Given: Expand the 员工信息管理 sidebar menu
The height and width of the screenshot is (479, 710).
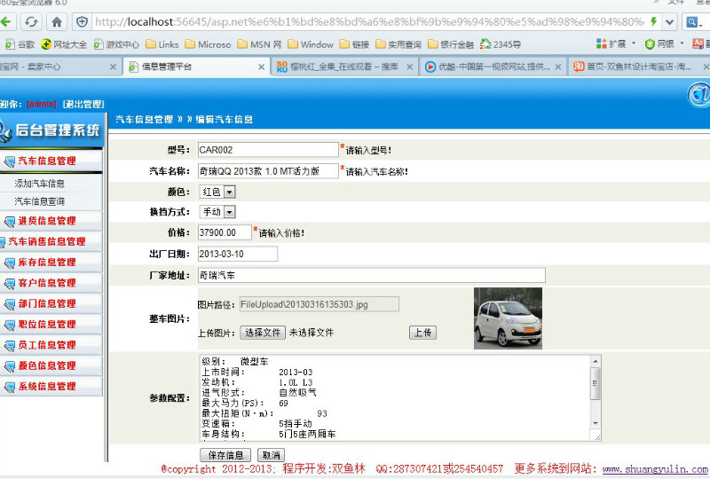Looking at the screenshot, I should pos(51,345).
